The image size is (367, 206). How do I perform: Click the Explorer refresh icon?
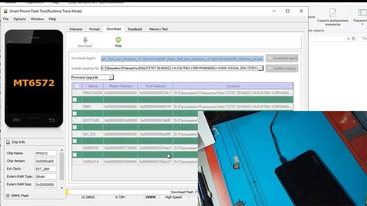(353, 38)
